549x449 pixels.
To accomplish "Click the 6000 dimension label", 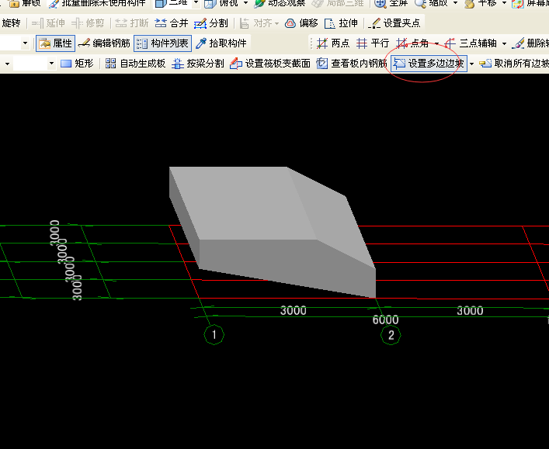I will click(385, 319).
